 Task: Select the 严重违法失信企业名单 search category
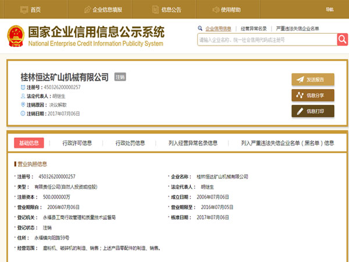pyautogui.click(x=298, y=29)
